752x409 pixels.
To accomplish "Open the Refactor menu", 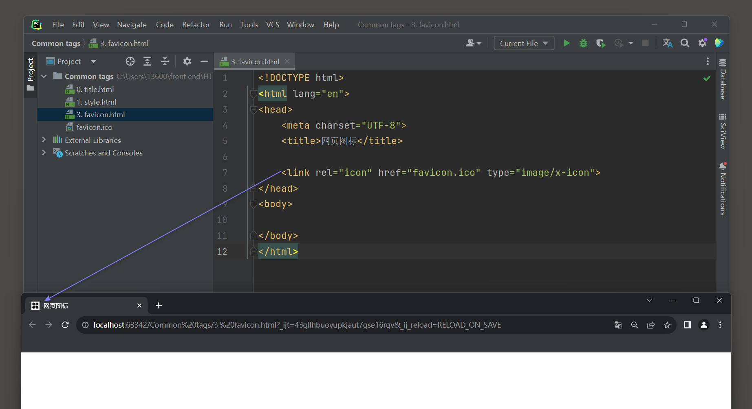I will (x=196, y=24).
